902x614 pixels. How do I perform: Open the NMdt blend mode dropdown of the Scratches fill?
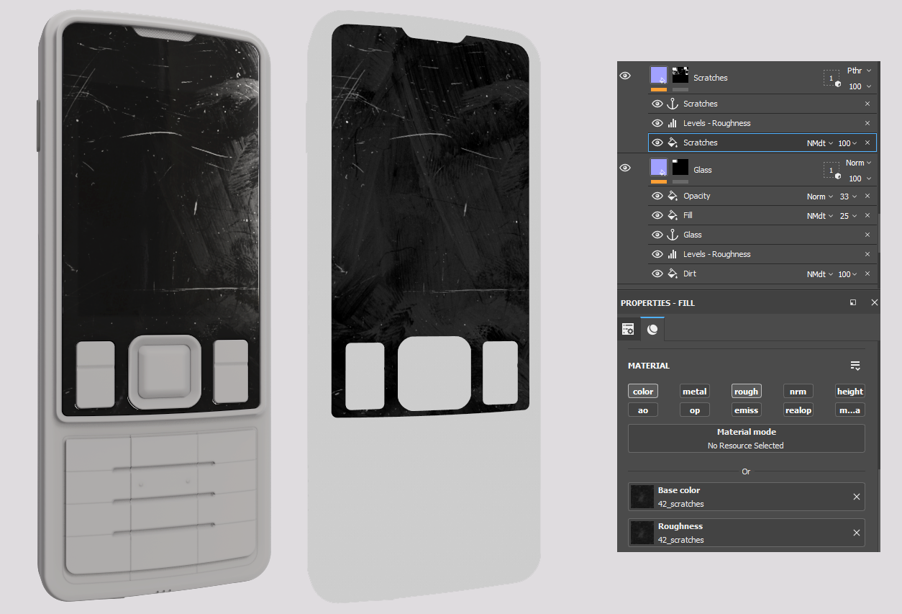[820, 143]
